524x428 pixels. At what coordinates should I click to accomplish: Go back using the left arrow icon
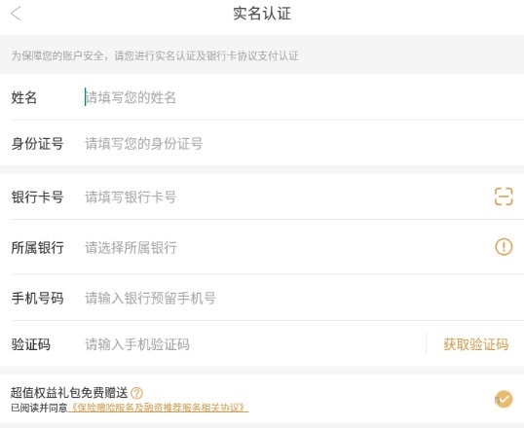[16, 14]
